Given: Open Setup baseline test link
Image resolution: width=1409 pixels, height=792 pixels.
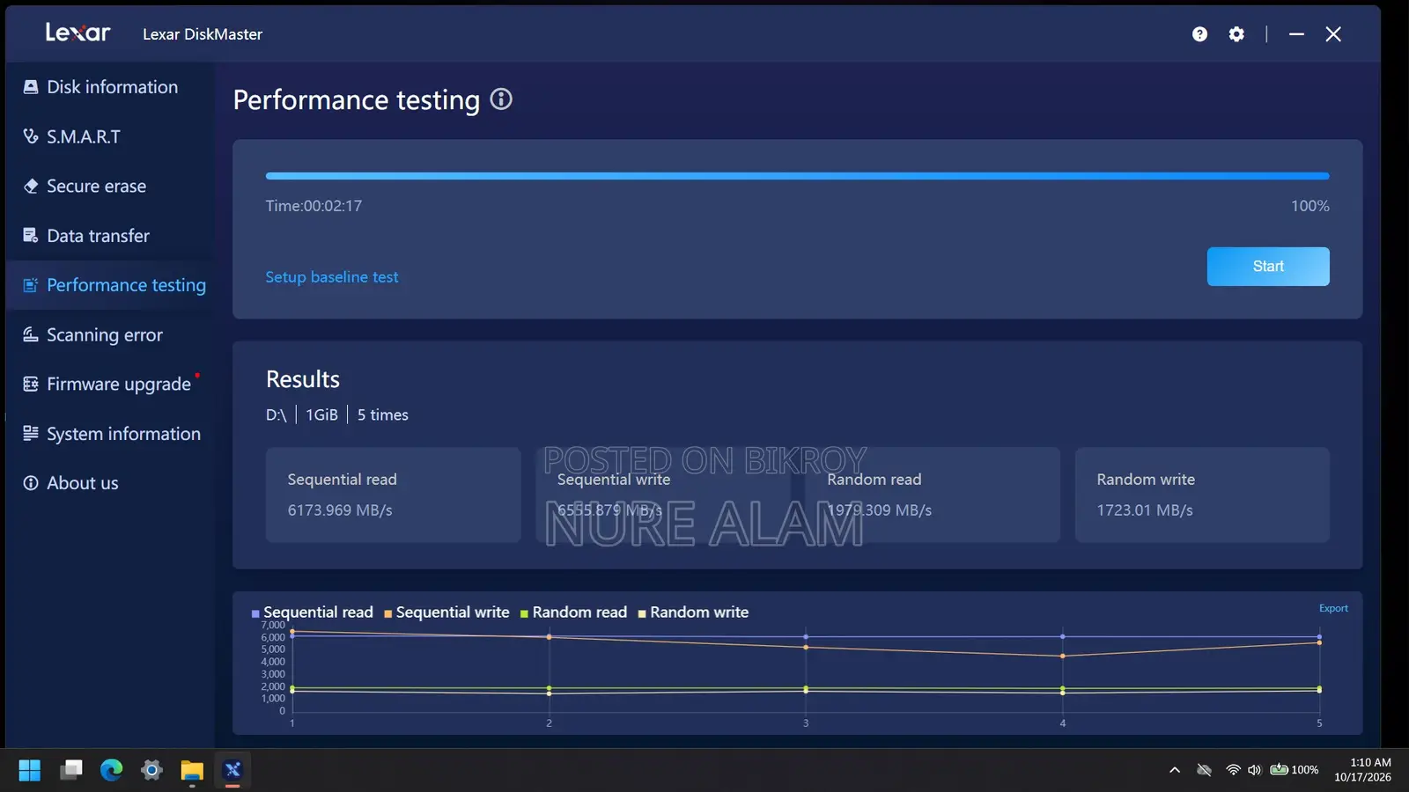Looking at the screenshot, I should point(332,277).
